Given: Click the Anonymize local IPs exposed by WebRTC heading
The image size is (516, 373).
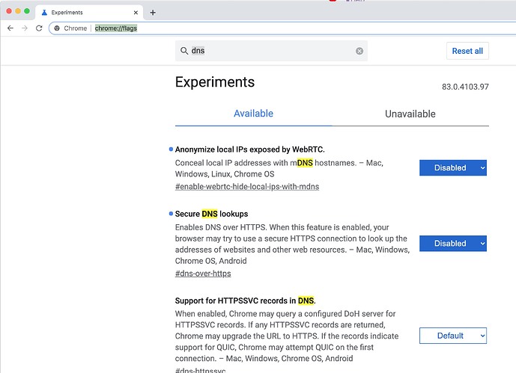Looking at the screenshot, I should [250, 149].
